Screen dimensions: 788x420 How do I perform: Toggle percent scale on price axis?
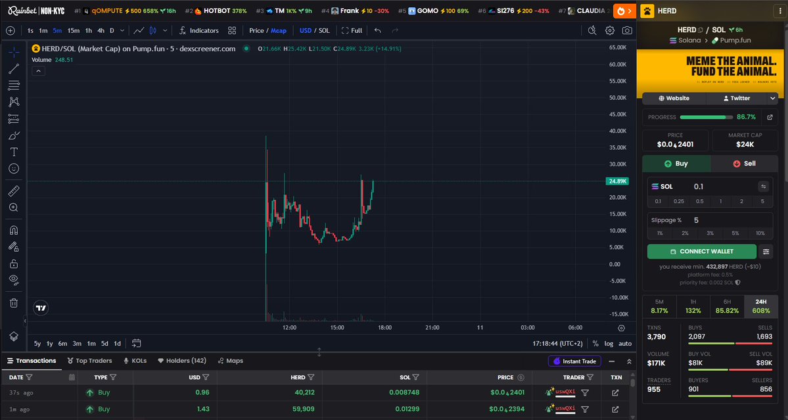(595, 344)
